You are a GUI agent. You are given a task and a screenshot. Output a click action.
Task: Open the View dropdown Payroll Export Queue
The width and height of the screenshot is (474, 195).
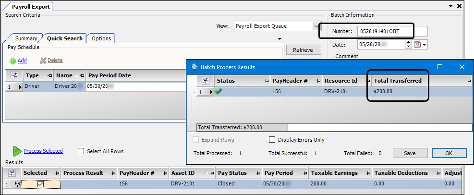(x=316, y=26)
